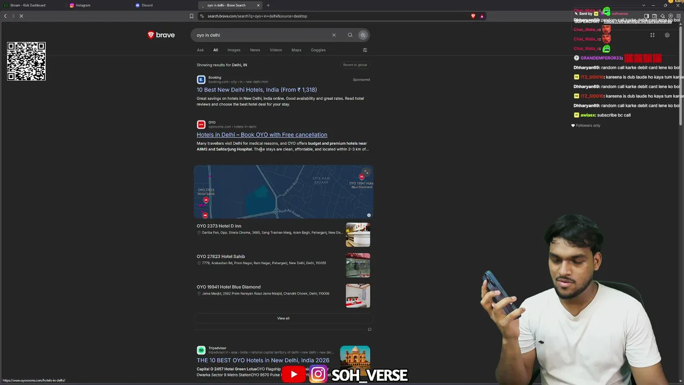The image size is (684, 385).
Task: Open THE 10 BEST OYO Hotels link
Action: (x=263, y=360)
